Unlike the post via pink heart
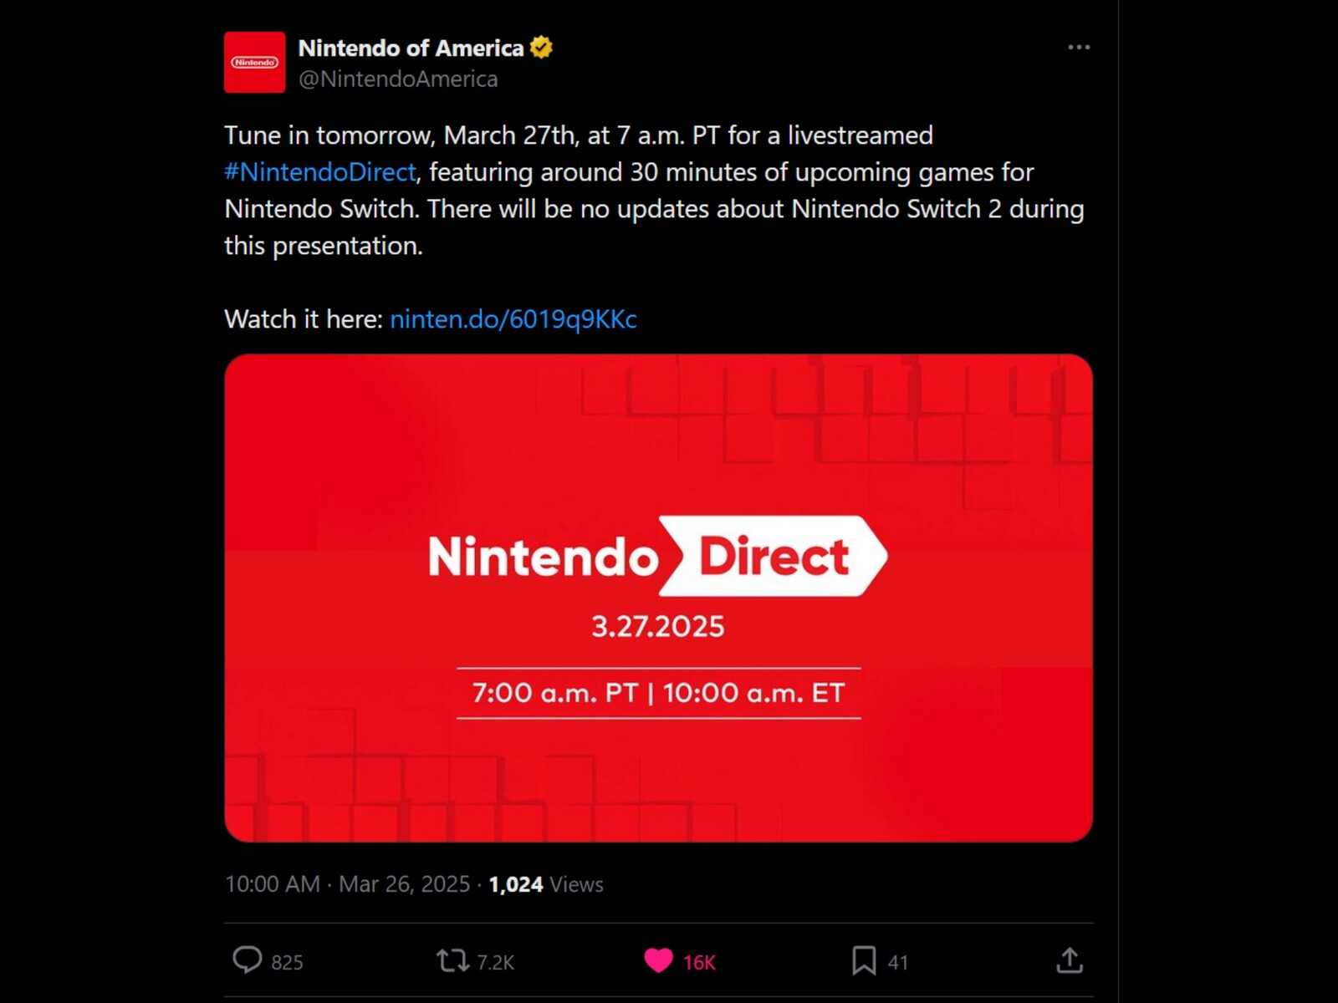Image resolution: width=1338 pixels, height=1003 pixels. point(658,960)
